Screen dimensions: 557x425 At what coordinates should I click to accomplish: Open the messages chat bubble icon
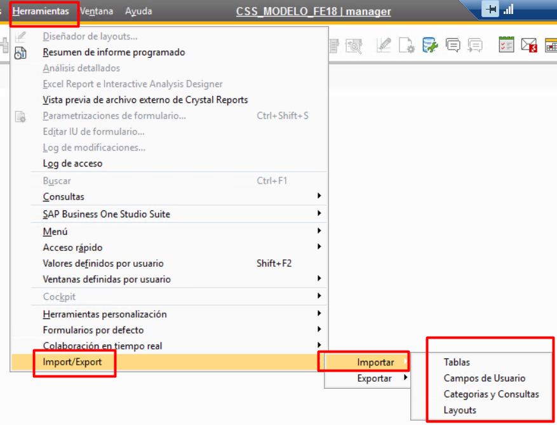coord(453,44)
